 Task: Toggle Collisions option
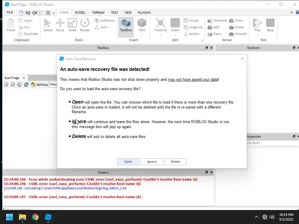click(105, 20)
